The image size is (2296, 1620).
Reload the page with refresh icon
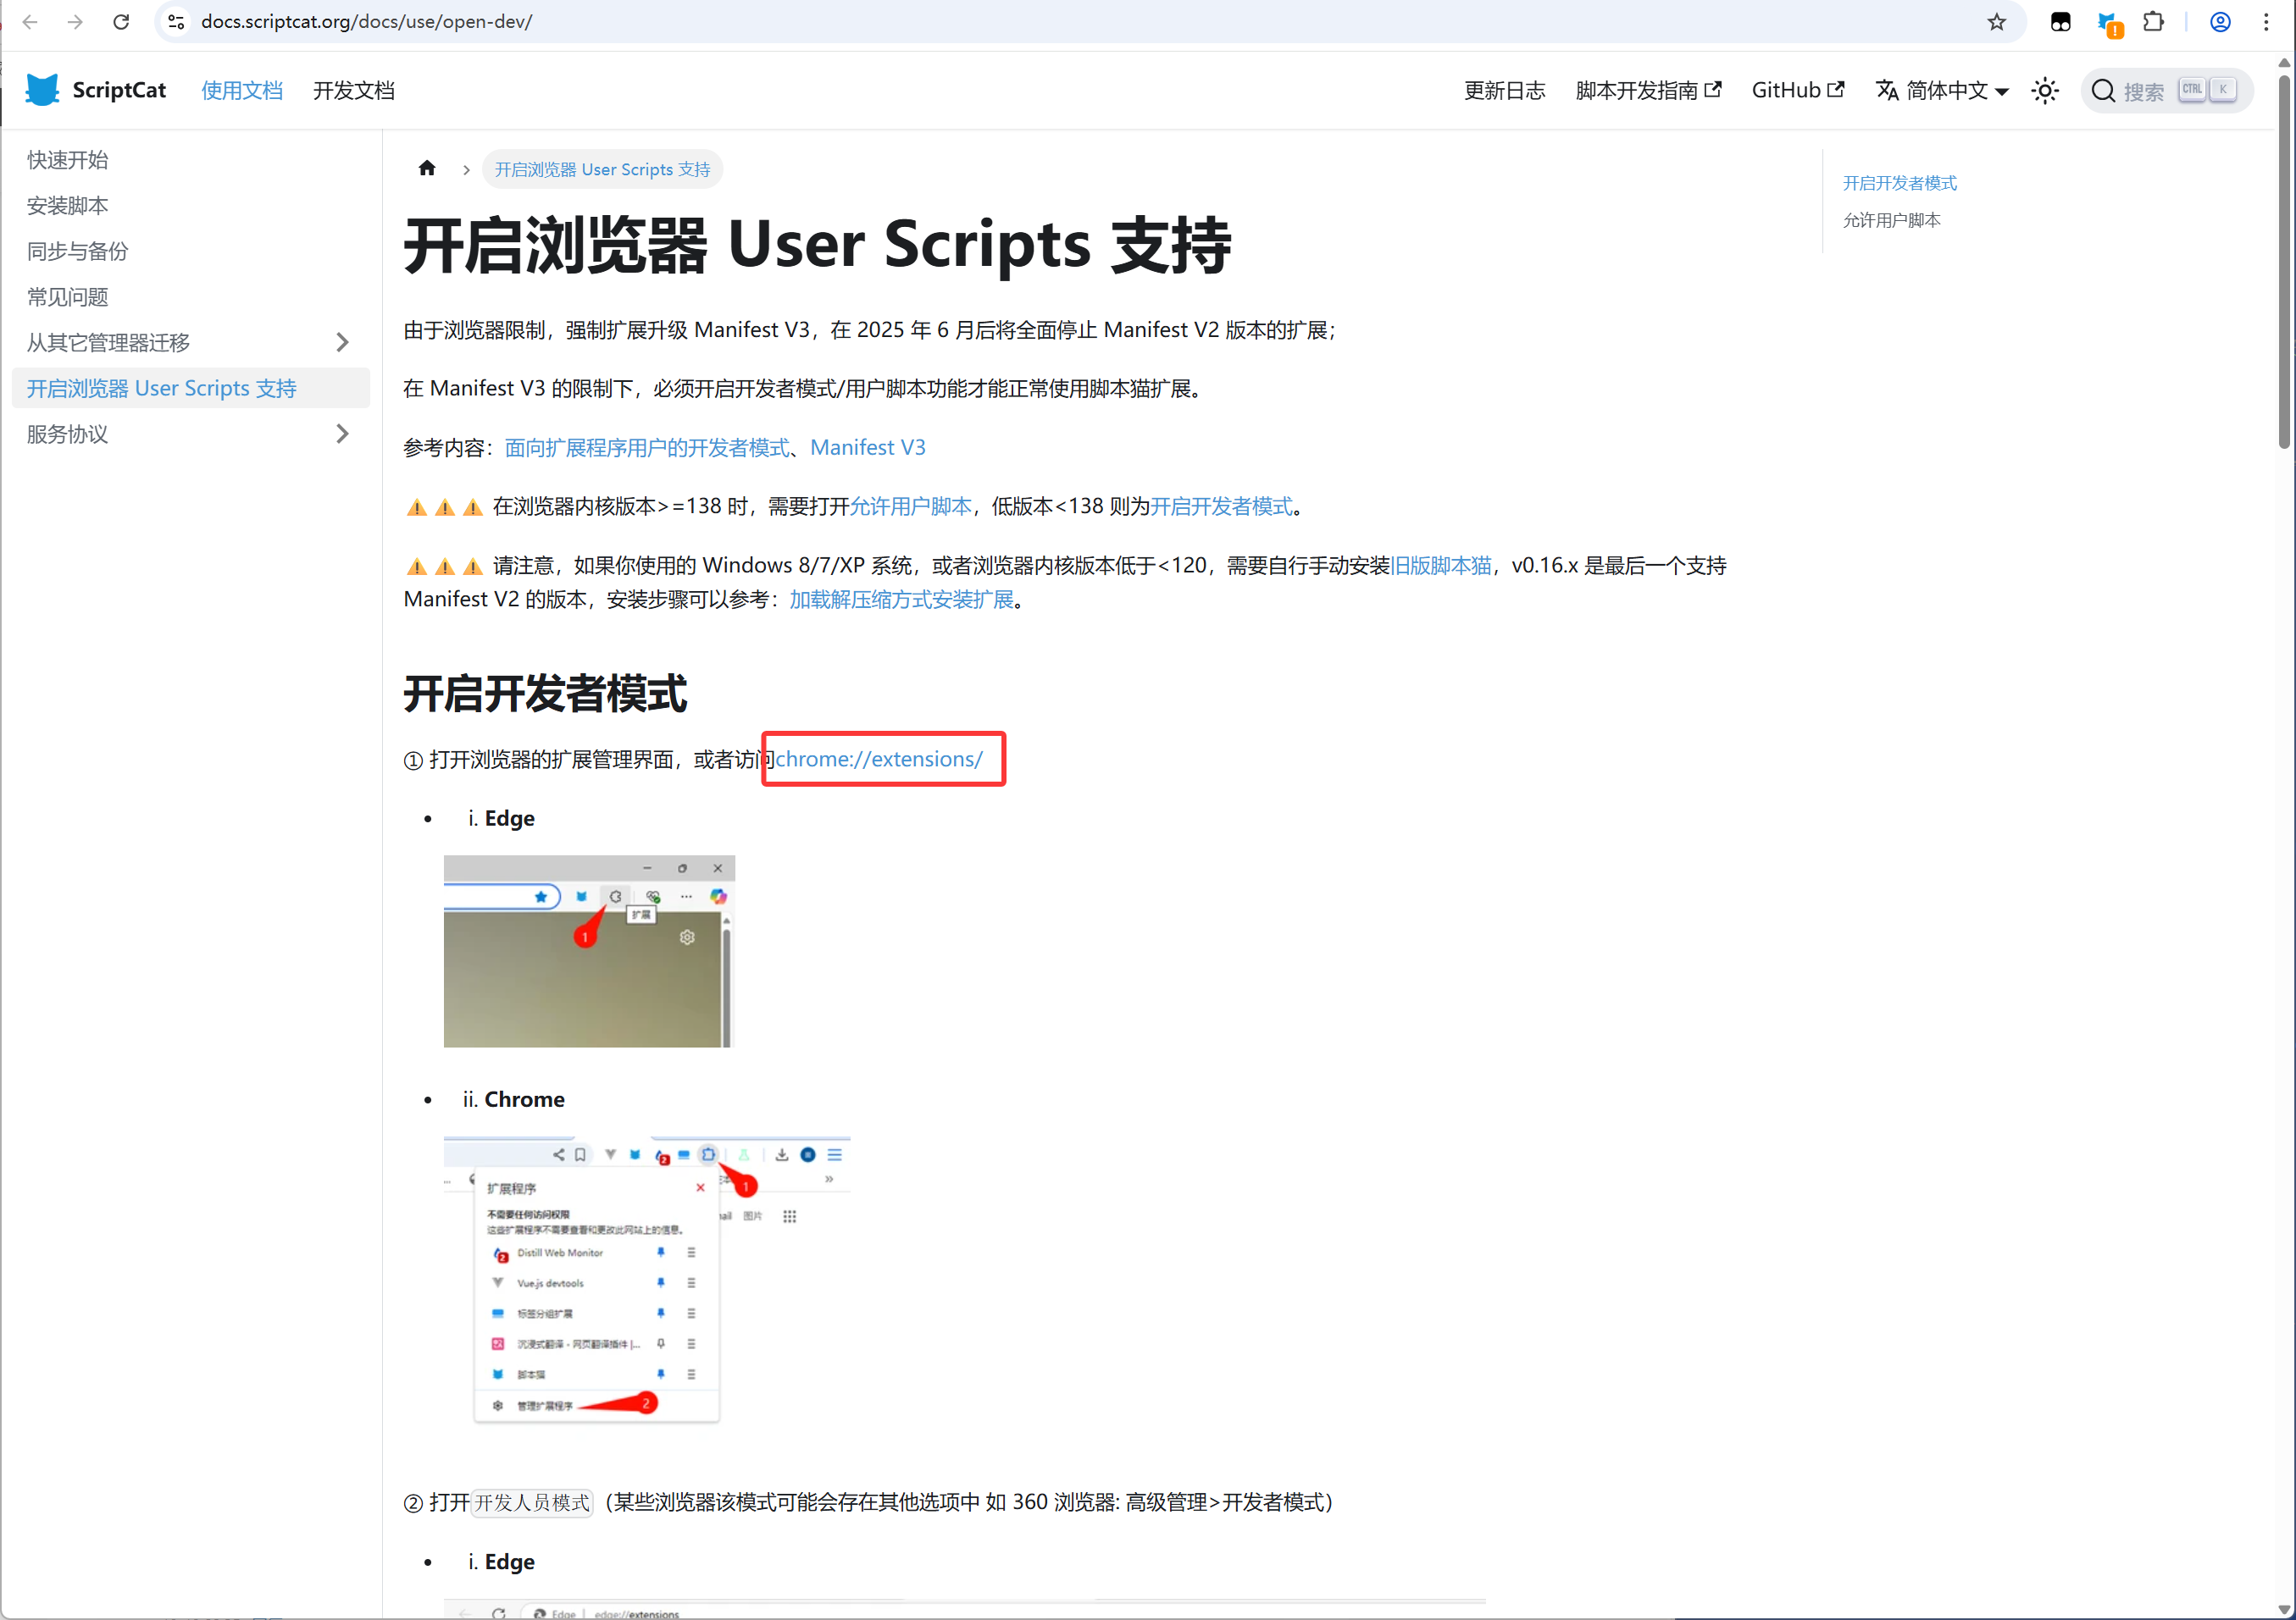tap(121, 22)
